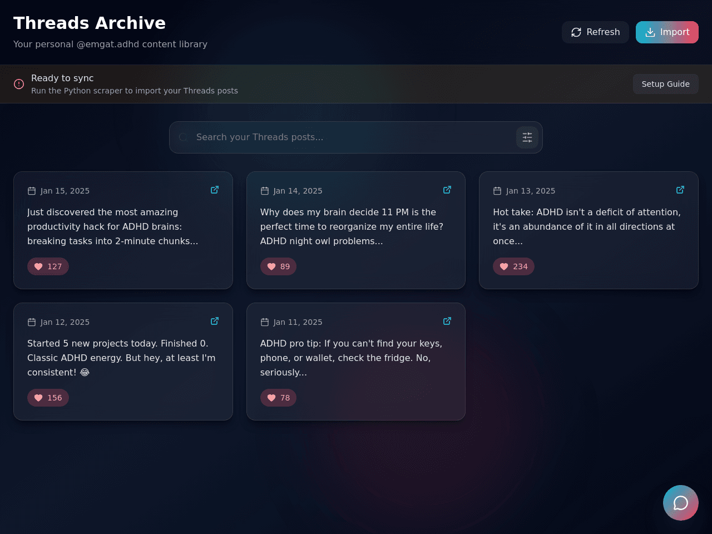Select the Started 5 new projects post text
The height and width of the screenshot is (534, 712).
pos(121,358)
